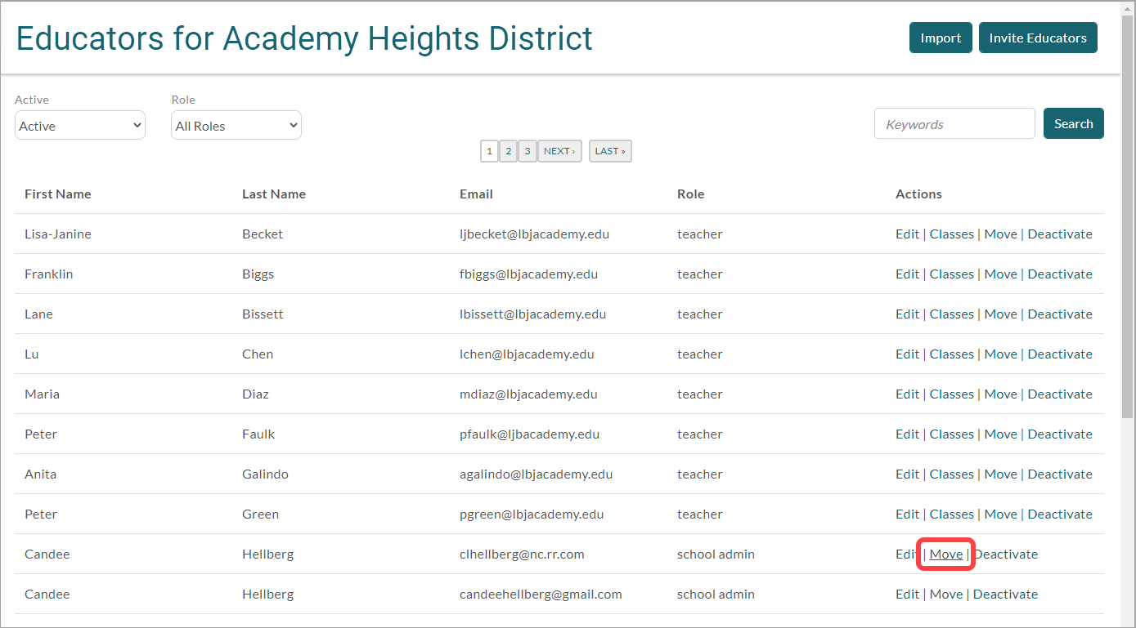Expand the All Roles dropdown
This screenshot has width=1136, height=628.
(x=236, y=126)
